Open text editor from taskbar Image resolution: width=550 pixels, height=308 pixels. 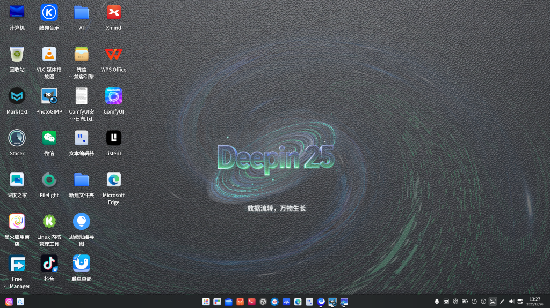(309, 302)
